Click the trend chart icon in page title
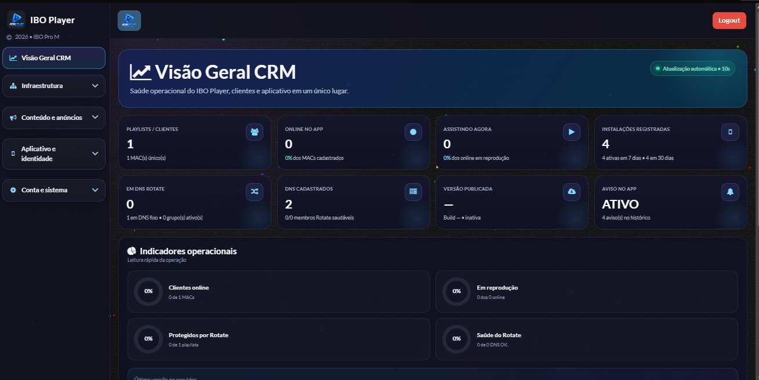759x380 pixels. pos(140,72)
